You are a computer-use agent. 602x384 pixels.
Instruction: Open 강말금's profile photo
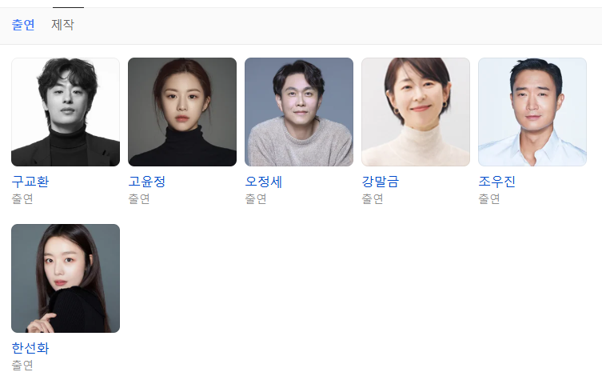click(x=416, y=112)
